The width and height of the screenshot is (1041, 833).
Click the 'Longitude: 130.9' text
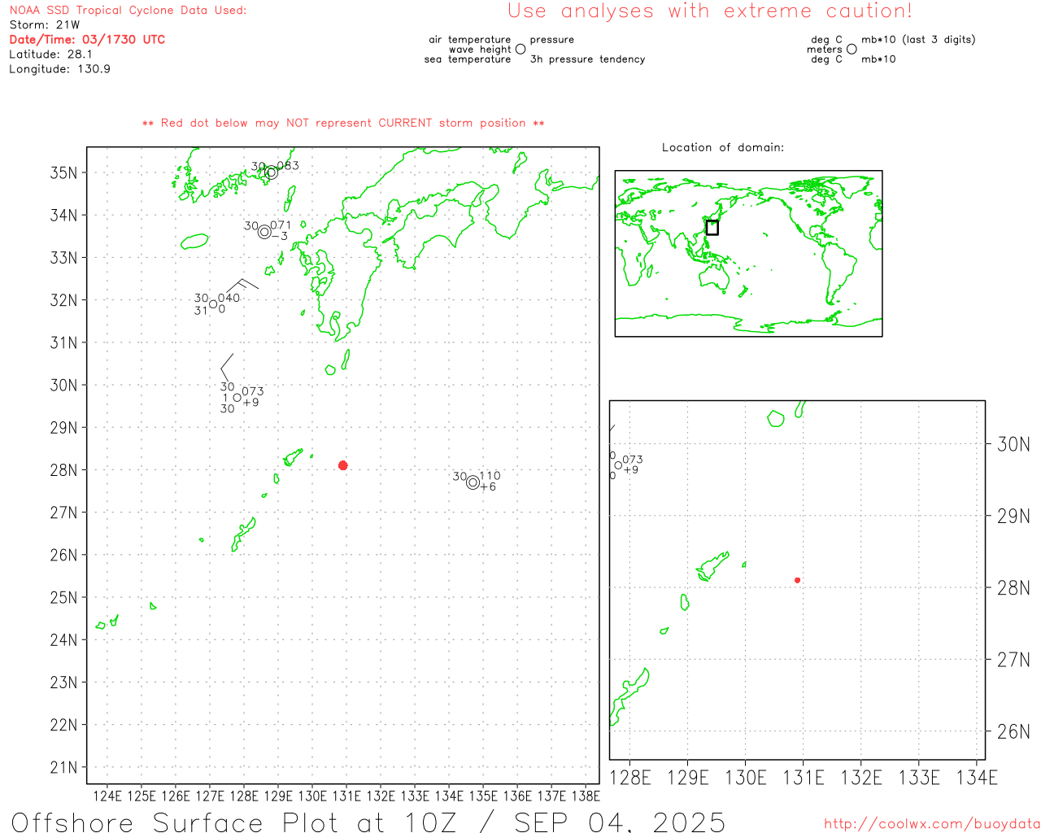[x=59, y=69]
